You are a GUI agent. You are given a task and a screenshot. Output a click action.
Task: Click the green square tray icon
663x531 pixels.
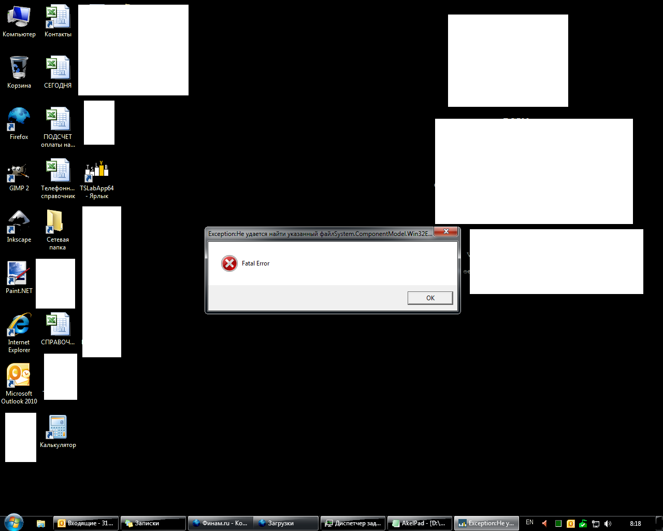[558, 523]
